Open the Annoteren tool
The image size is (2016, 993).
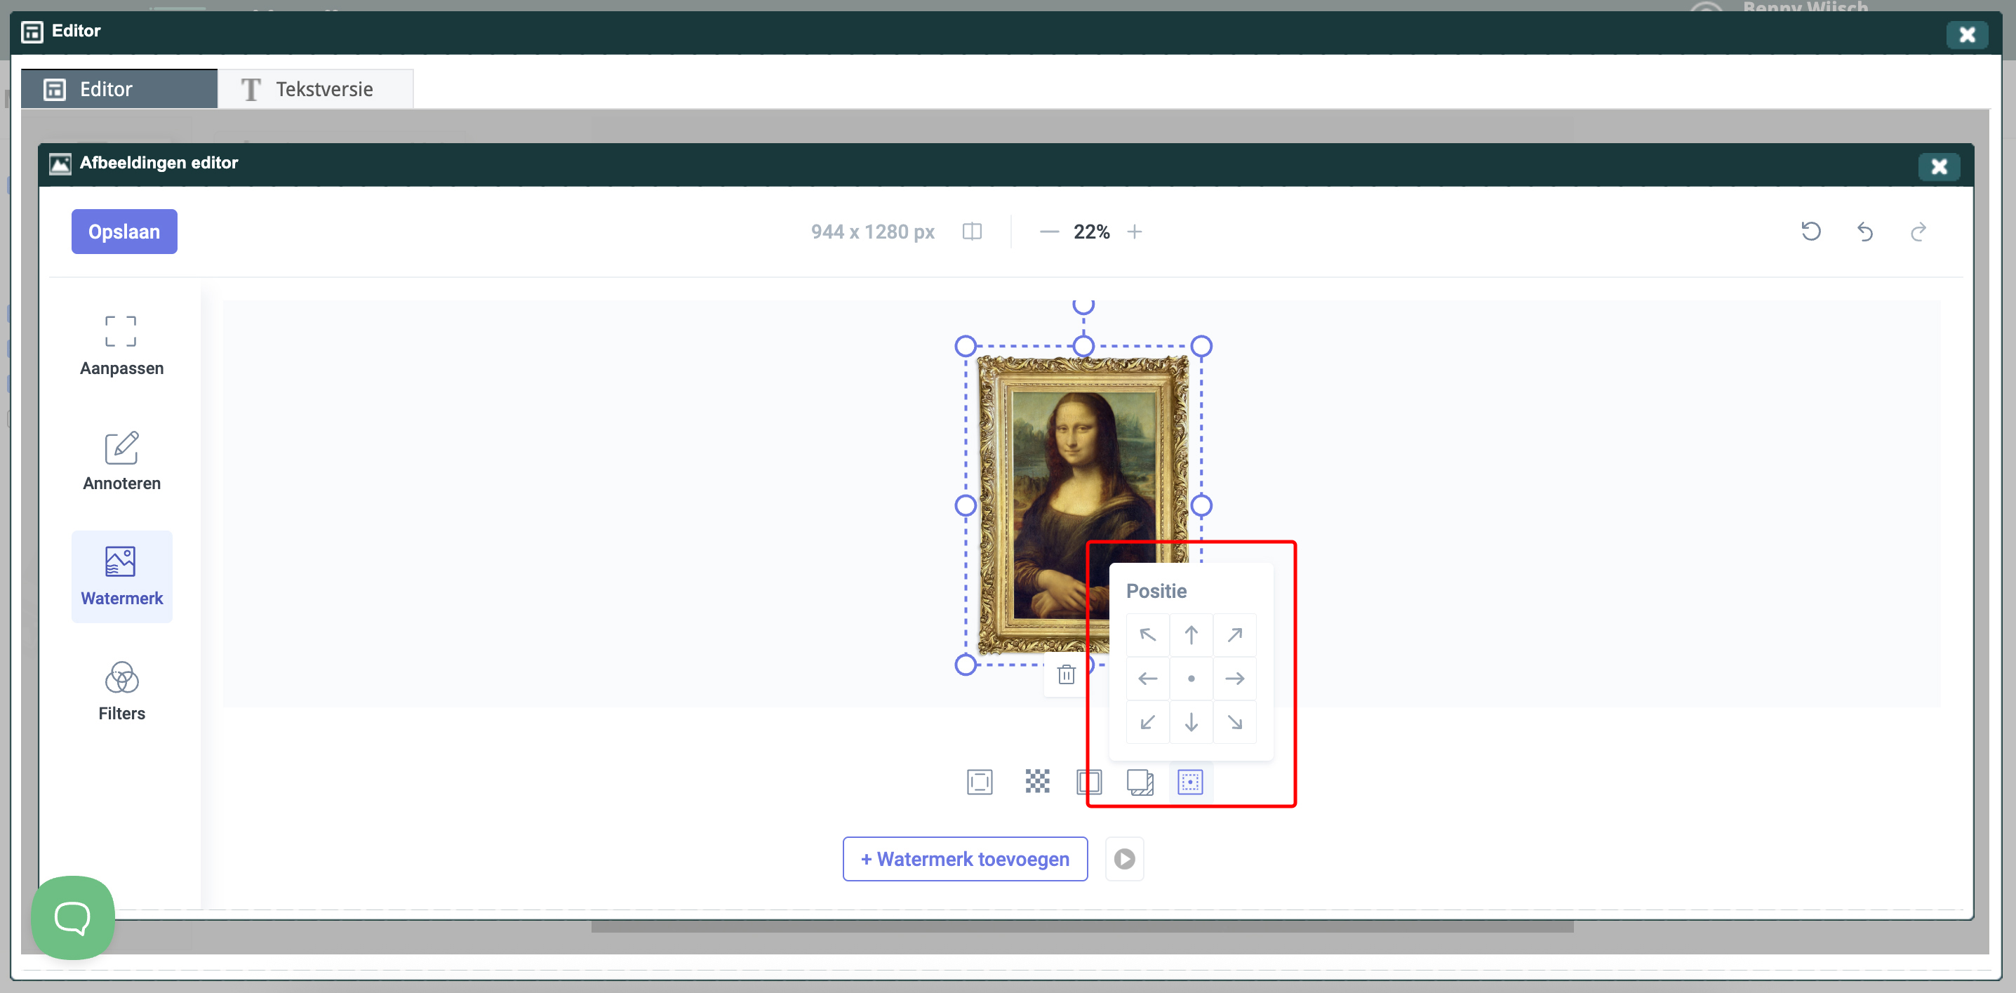point(121,461)
